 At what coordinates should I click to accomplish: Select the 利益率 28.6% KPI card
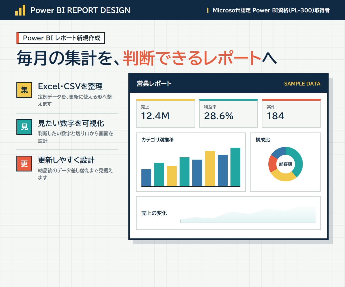(x=228, y=113)
